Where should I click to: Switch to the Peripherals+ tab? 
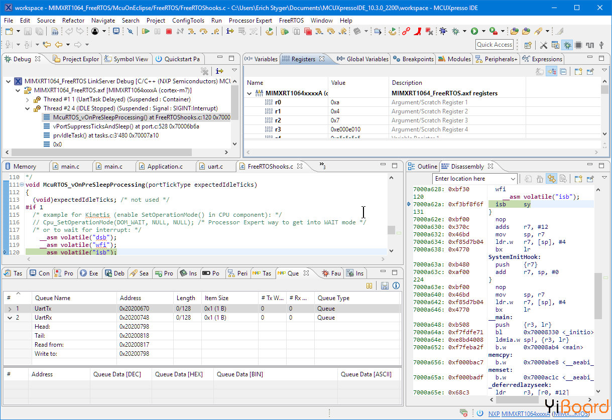click(x=497, y=59)
